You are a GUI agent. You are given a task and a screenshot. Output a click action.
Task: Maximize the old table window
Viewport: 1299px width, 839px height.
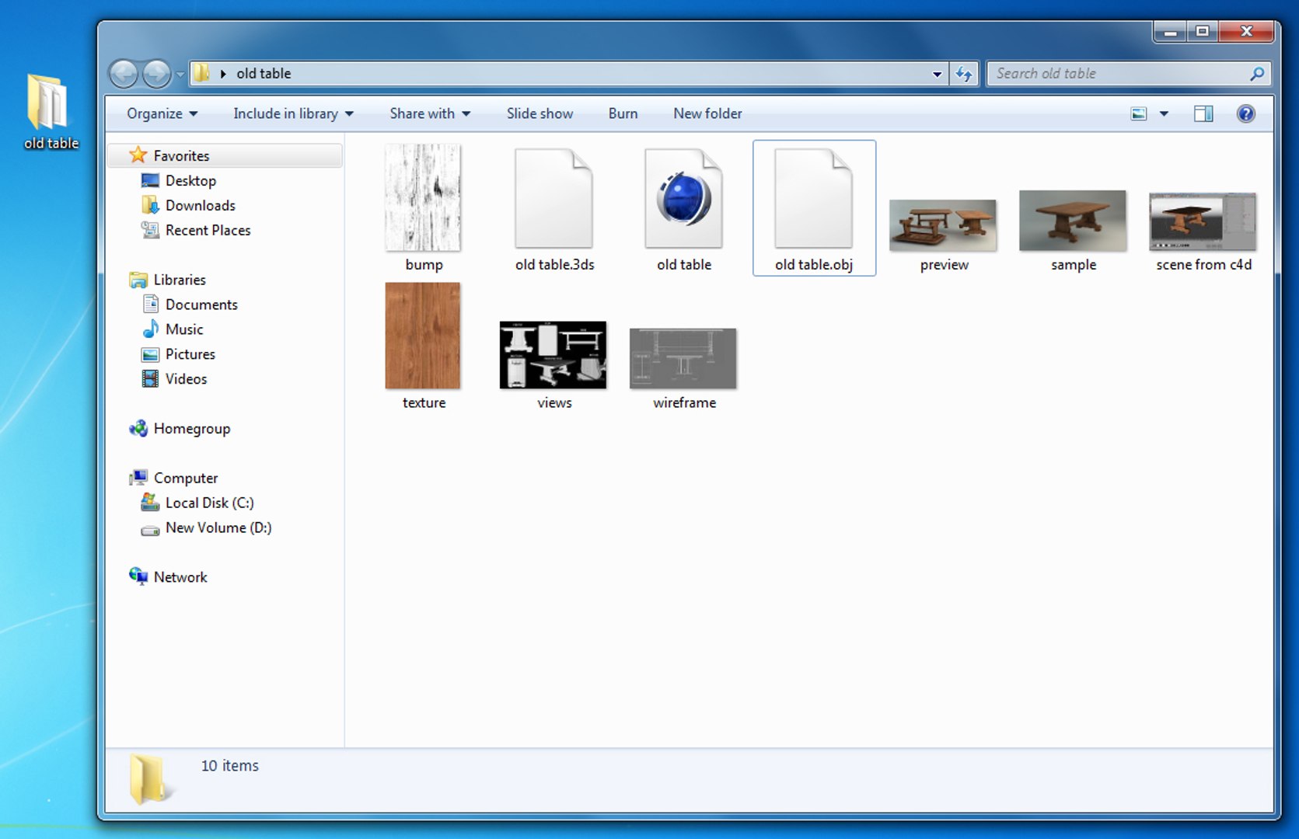[x=1203, y=32]
